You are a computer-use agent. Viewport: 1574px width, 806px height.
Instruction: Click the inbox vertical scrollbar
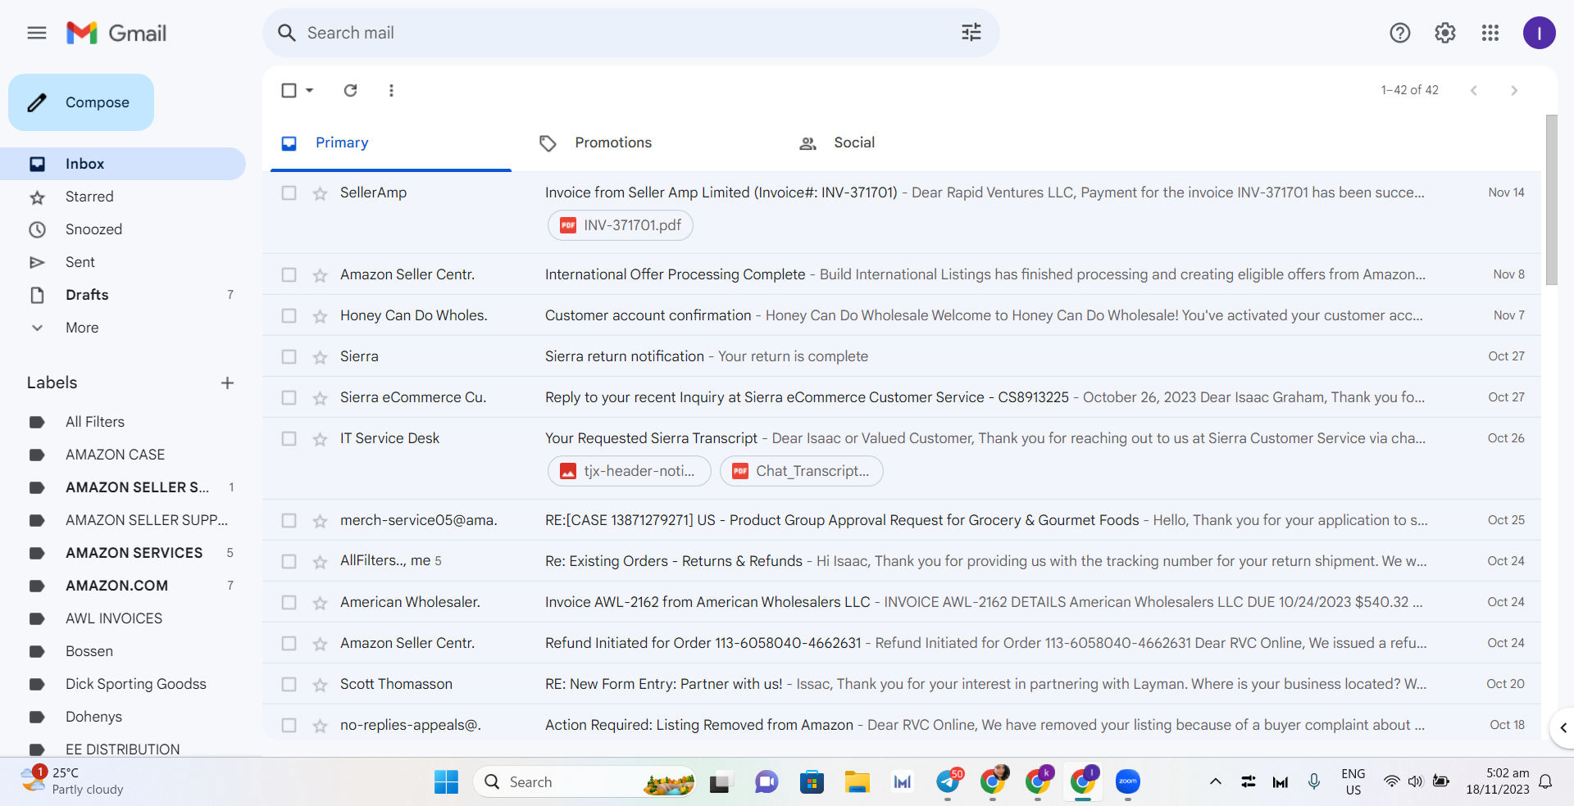[1551, 201]
